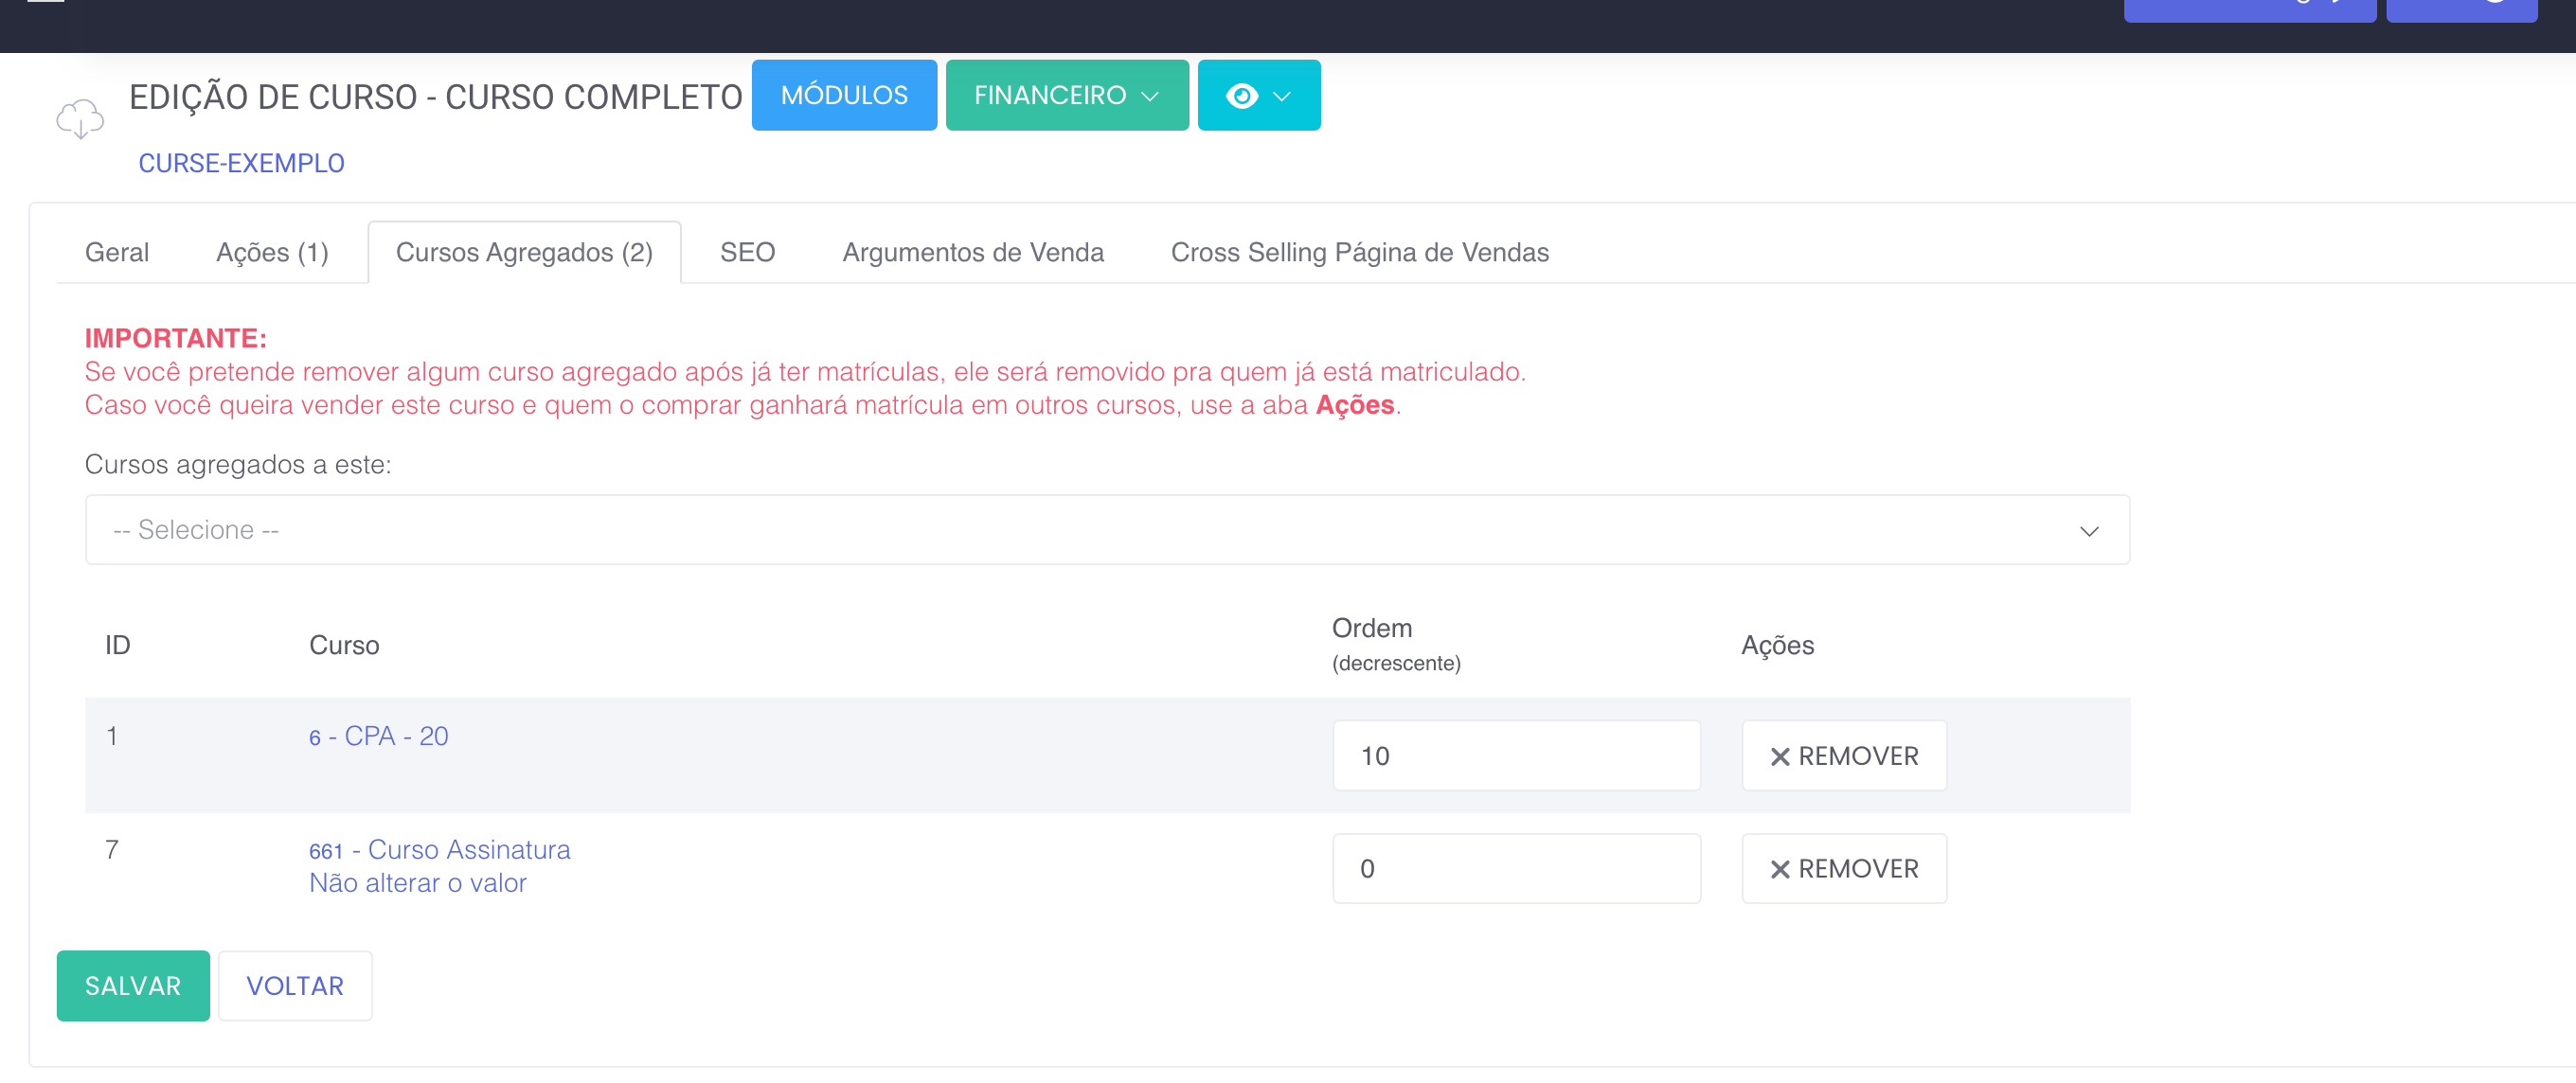2576x1083 pixels.
Task: Open the Argumentos de Venda tab
Action: tap(972, 253)
